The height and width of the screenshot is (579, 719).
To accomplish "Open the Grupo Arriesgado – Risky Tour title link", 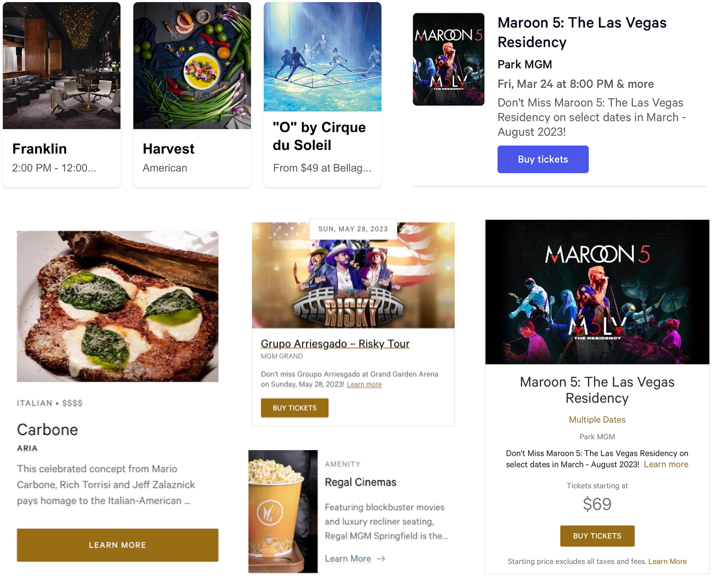I will (335, 343).
